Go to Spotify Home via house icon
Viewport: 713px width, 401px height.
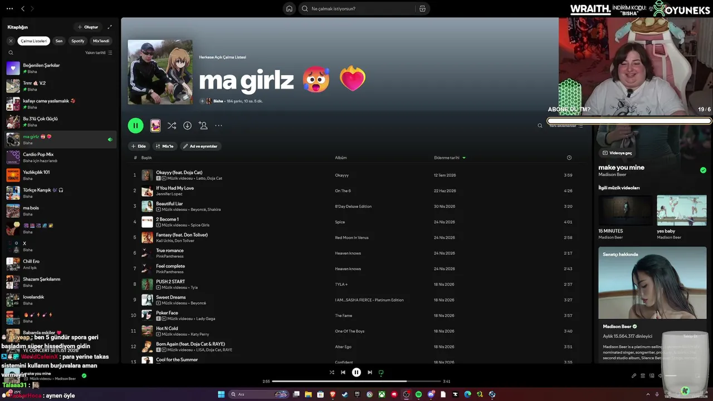point(289,8)
